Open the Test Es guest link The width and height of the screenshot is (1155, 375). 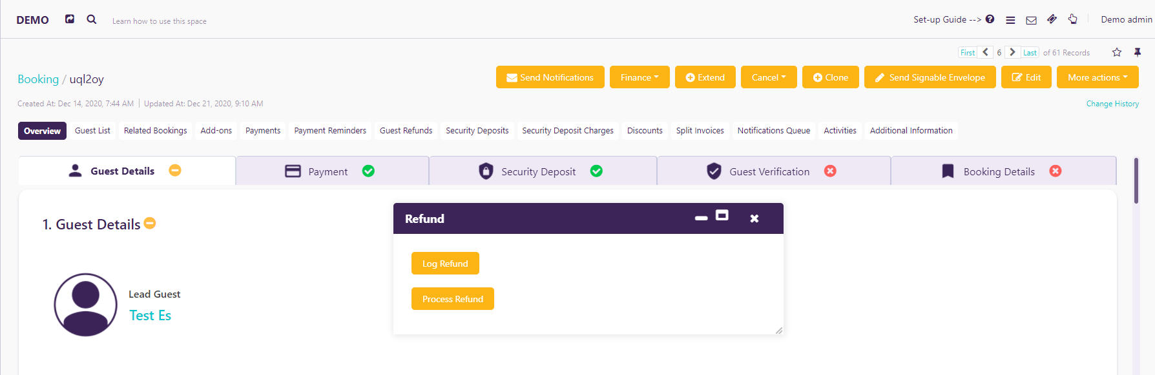point(150,315)
